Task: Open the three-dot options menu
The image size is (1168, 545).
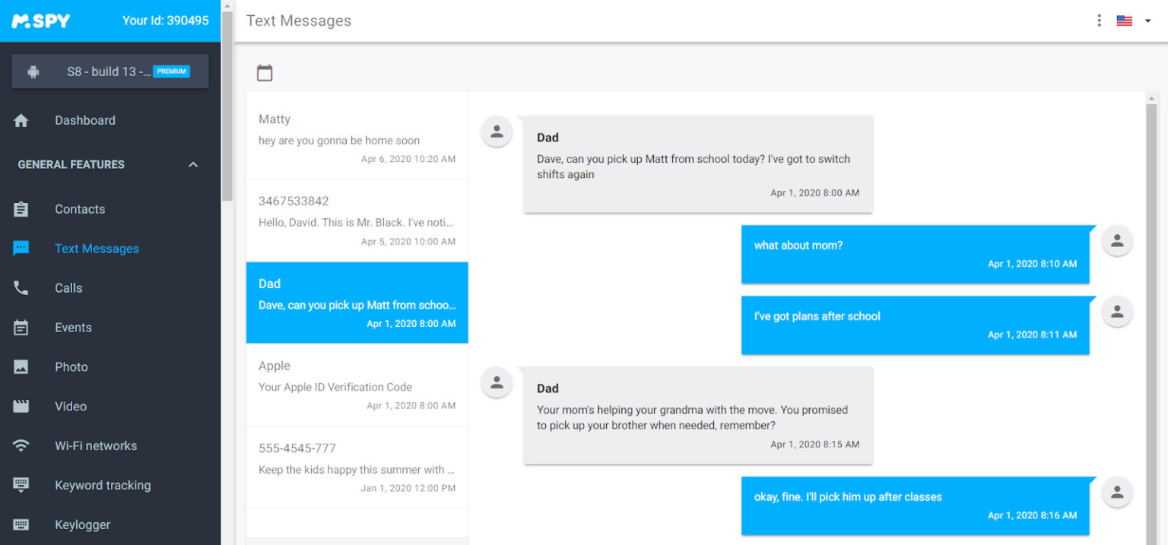Action: pos(1099,21)
